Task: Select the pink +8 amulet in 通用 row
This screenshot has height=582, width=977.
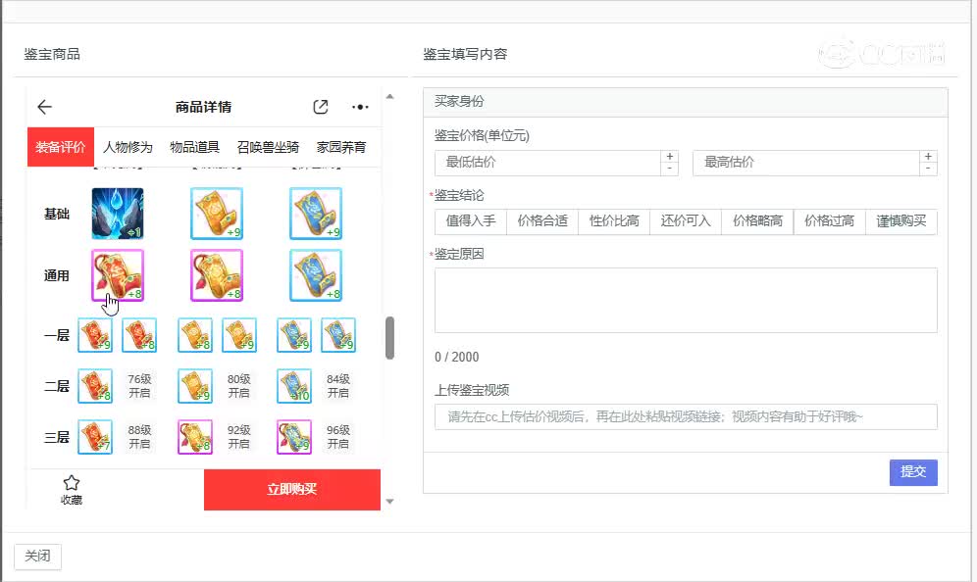Action: (x=117, y=275)
